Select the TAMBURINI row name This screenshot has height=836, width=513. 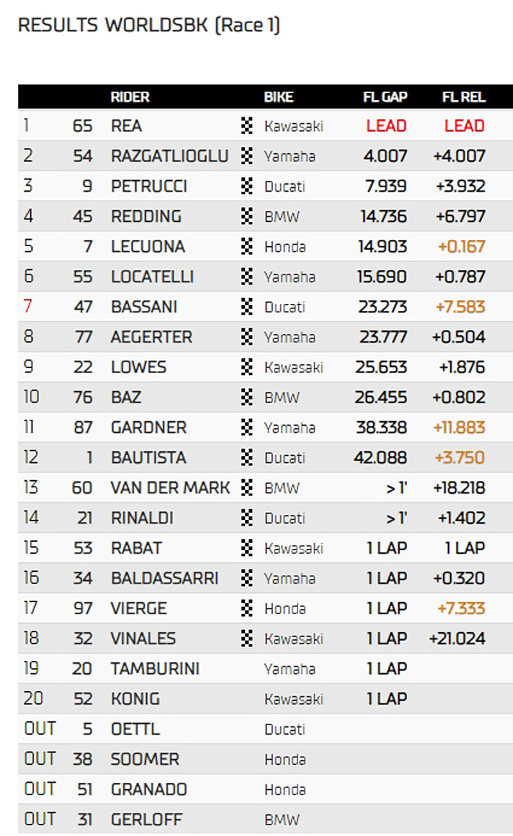(155, 668)
